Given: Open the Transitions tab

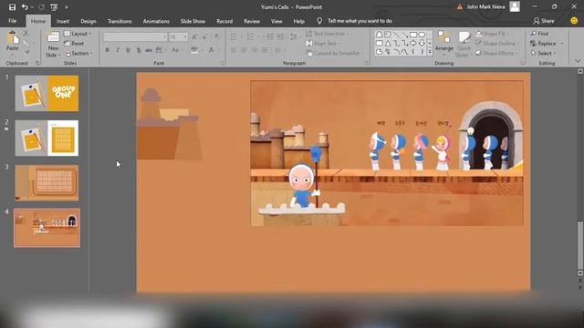Looking at the screenshot, I should pos(120,21).
